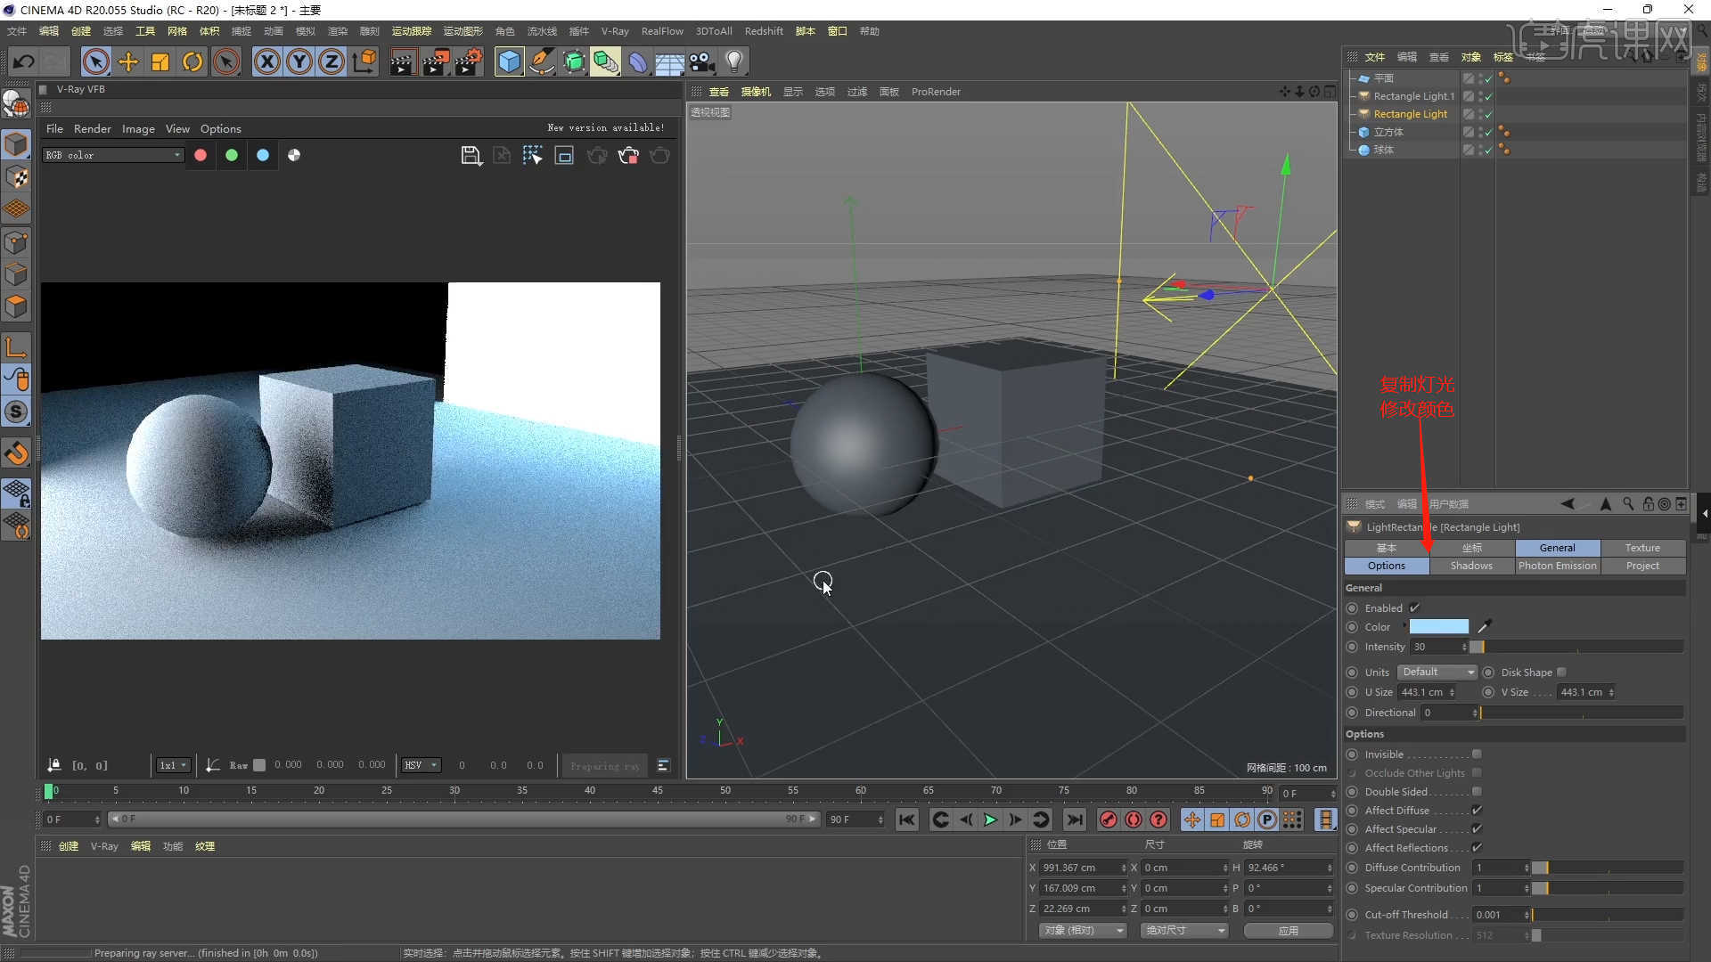
Task: Switch to alpha channel in VFB
Action: tap(294, 155)
